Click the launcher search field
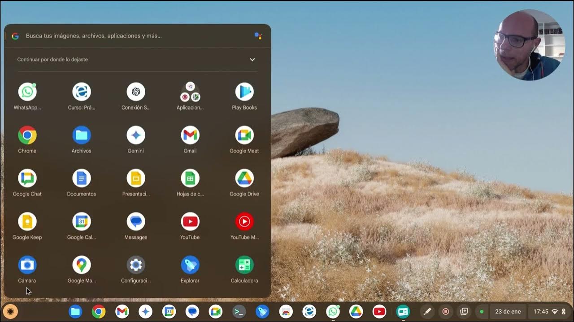The height and width of the screenshot is (322, 574). [x=138, y=36]
